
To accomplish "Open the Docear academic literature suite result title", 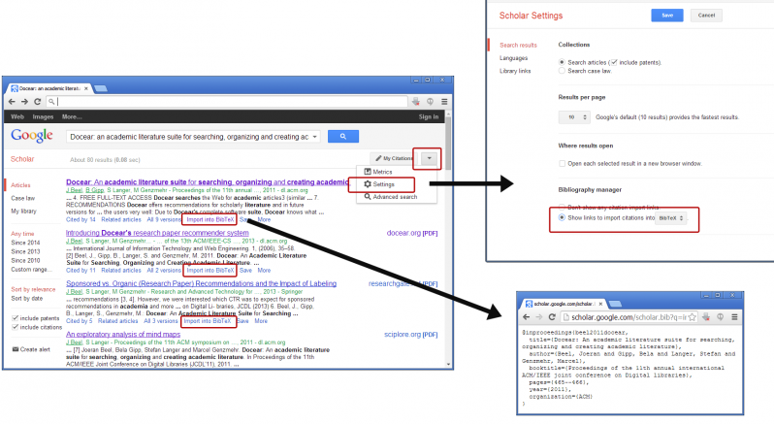I will 208,182.
